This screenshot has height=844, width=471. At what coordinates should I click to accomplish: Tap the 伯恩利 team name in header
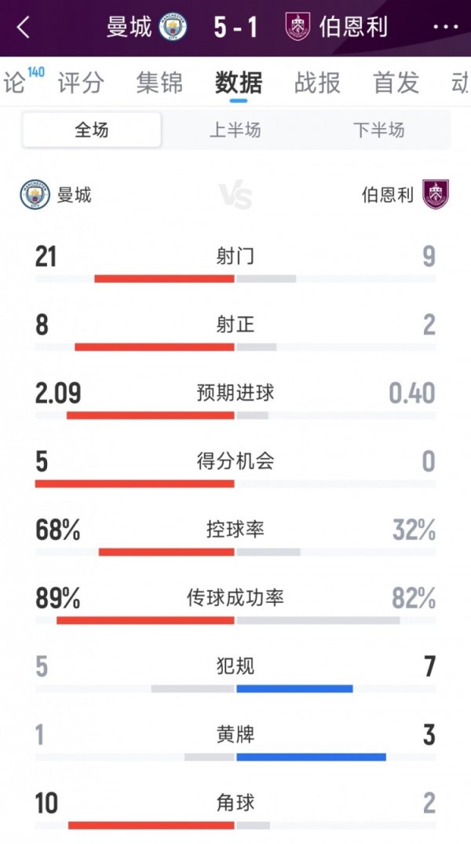tap(353, 28)
